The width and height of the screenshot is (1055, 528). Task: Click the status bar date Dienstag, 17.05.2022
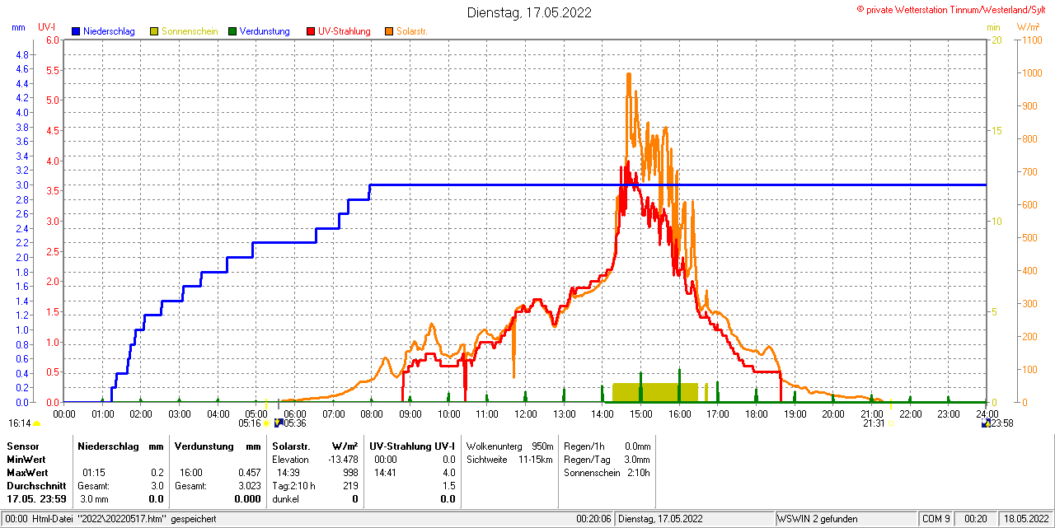tap(660, 519)
